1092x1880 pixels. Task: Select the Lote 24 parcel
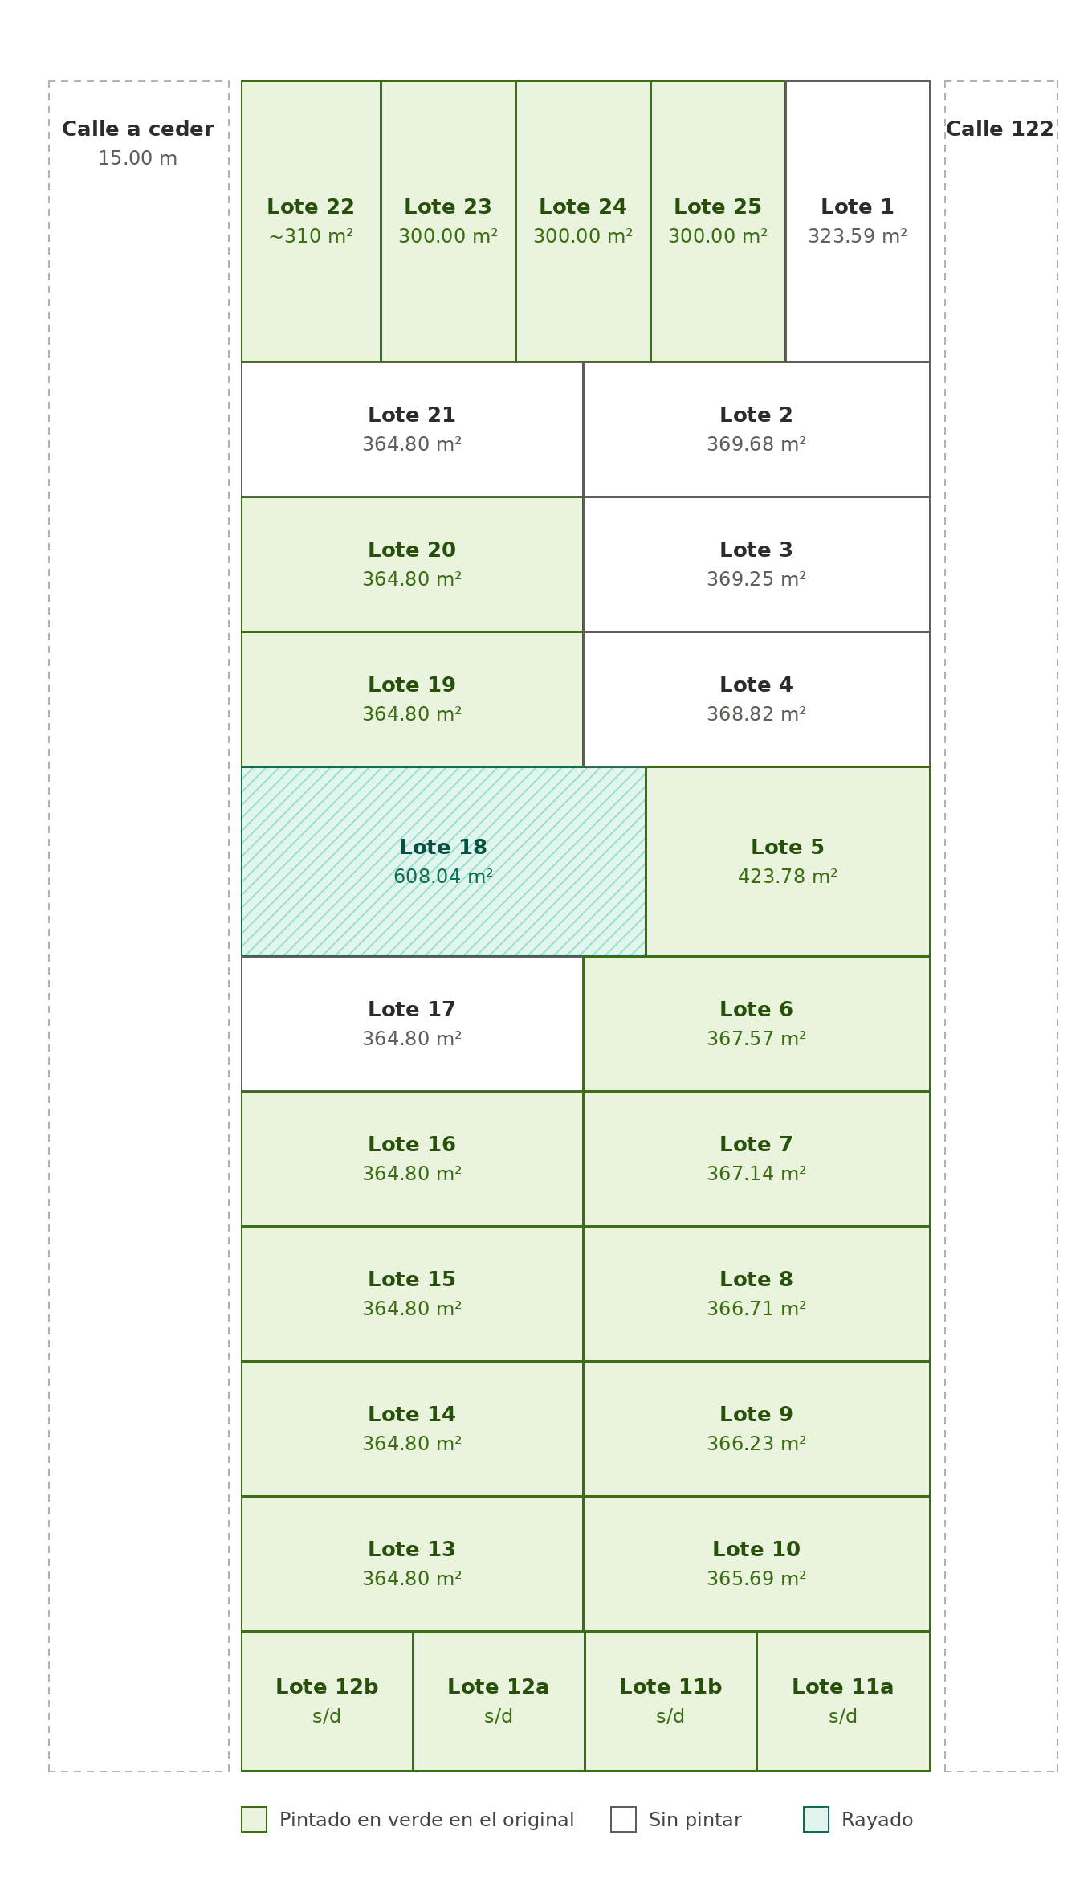(x=583, y=221)
